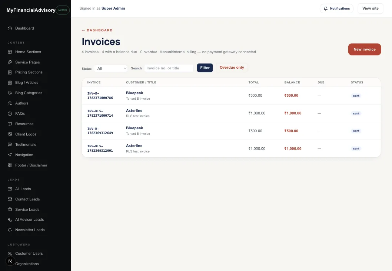Go back via the Dashboard breadcrumb link
The width and height of the screenshot is (392, 271).
(97, 30)
